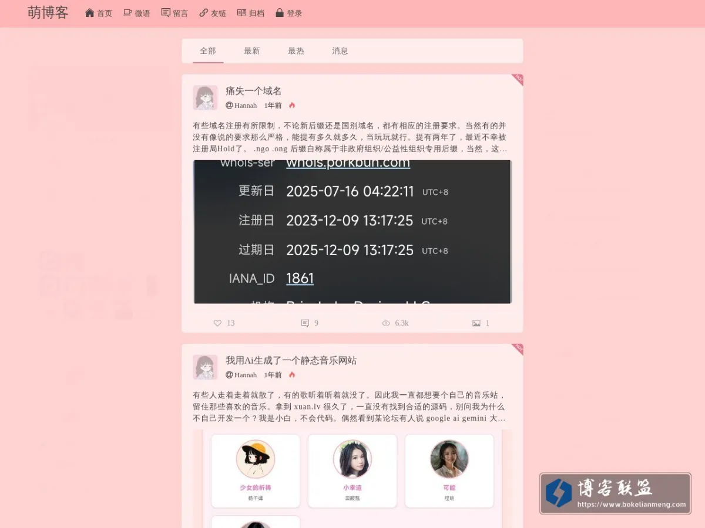Click the cup icon beside 微语
The image size is (705, 528).
[x=127, y=12]
